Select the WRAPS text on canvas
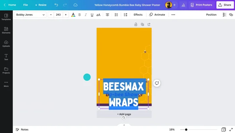Screen dimensions: 235x133 coord(124,103)
